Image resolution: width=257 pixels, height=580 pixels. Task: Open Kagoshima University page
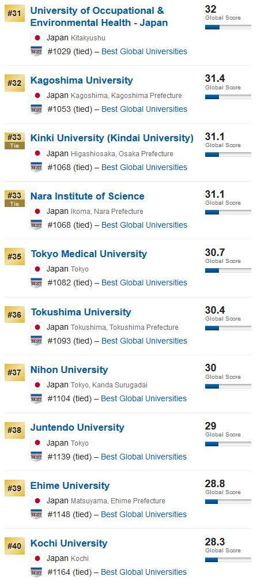(82, 80)
